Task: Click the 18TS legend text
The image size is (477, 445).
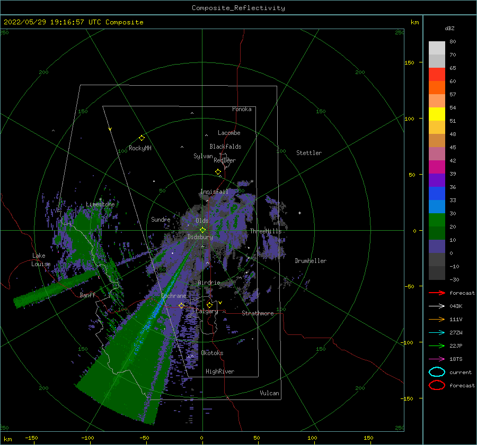Action: point(456,359)
